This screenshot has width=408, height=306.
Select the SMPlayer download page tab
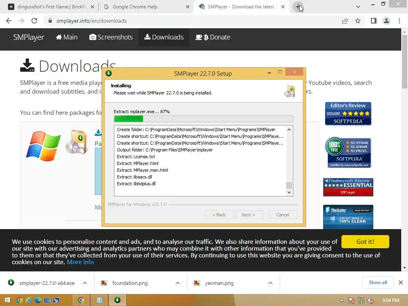[241, 7]
